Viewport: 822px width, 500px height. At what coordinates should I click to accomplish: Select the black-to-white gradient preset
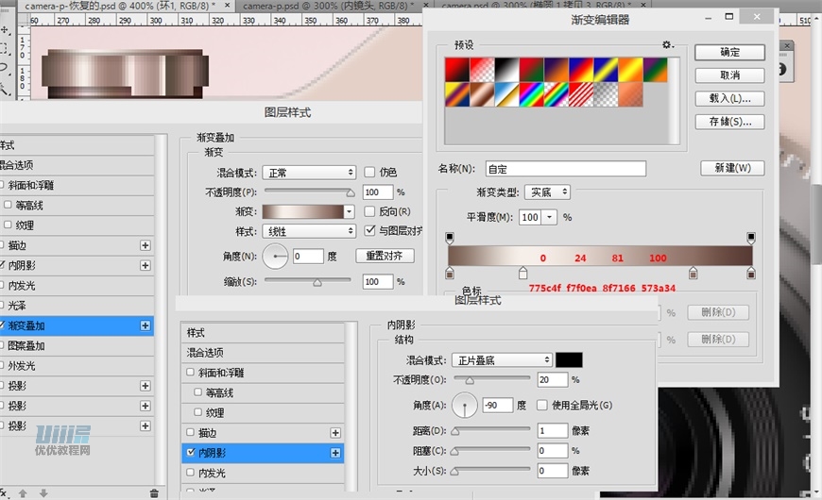pyautogui.click(x=506, y=70)
